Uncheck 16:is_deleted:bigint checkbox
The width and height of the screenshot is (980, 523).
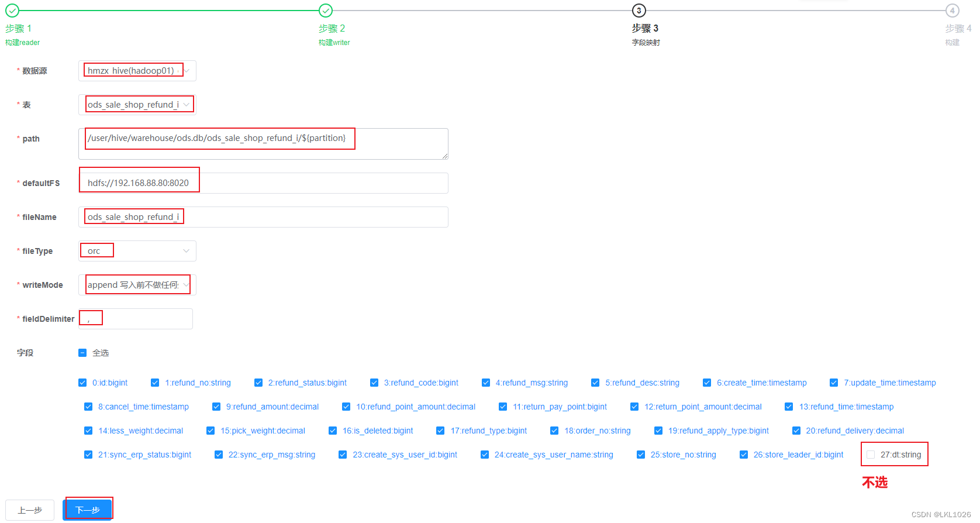(333, 431)
